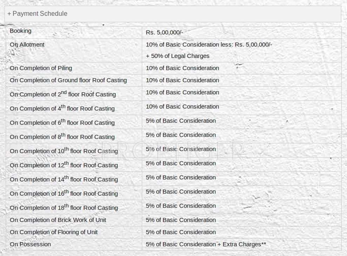
Task: Click the On Allotment row label
Action: coord(27,45)
